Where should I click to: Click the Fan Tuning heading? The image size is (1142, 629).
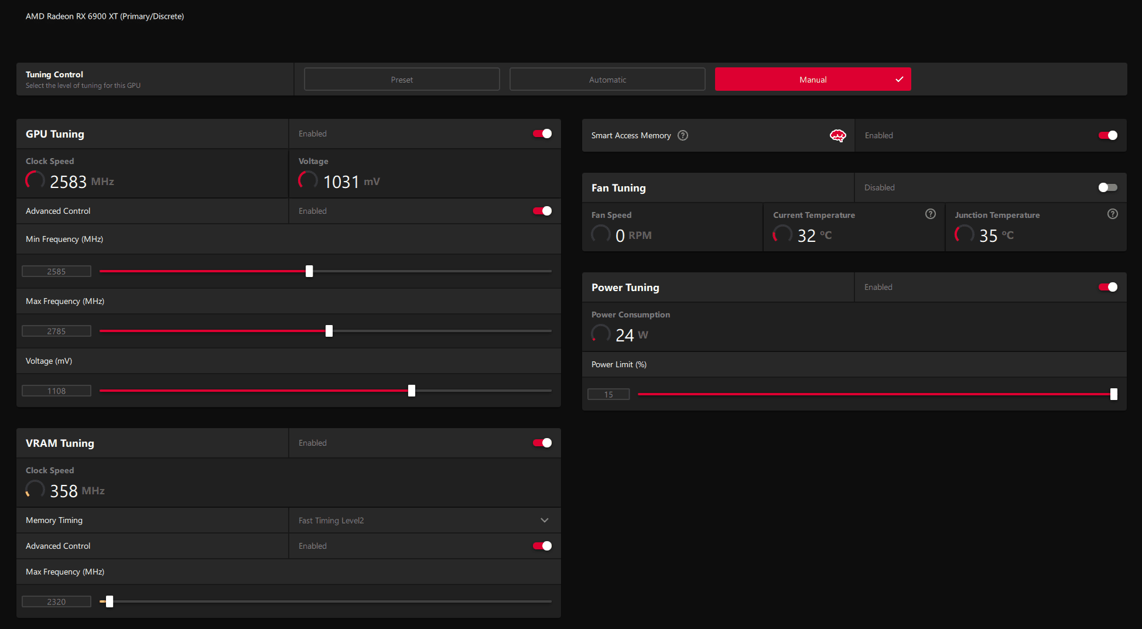tap(618, 188)
